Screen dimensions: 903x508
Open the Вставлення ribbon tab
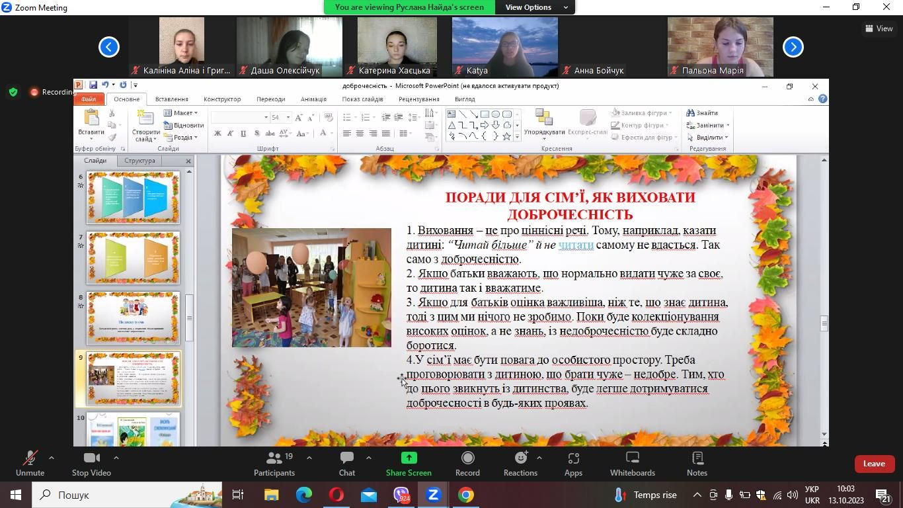(x=171, y=99)
